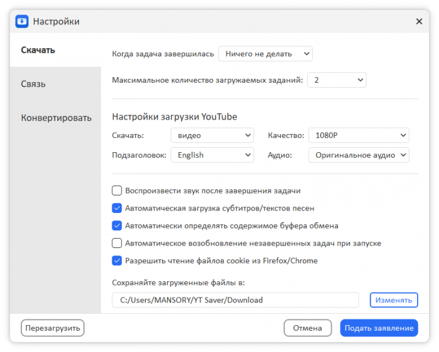This screenshot has height=352, width=439.
Task: Expand the 'Ничего не делать' dropdown
Action: [x=265, y=54]
